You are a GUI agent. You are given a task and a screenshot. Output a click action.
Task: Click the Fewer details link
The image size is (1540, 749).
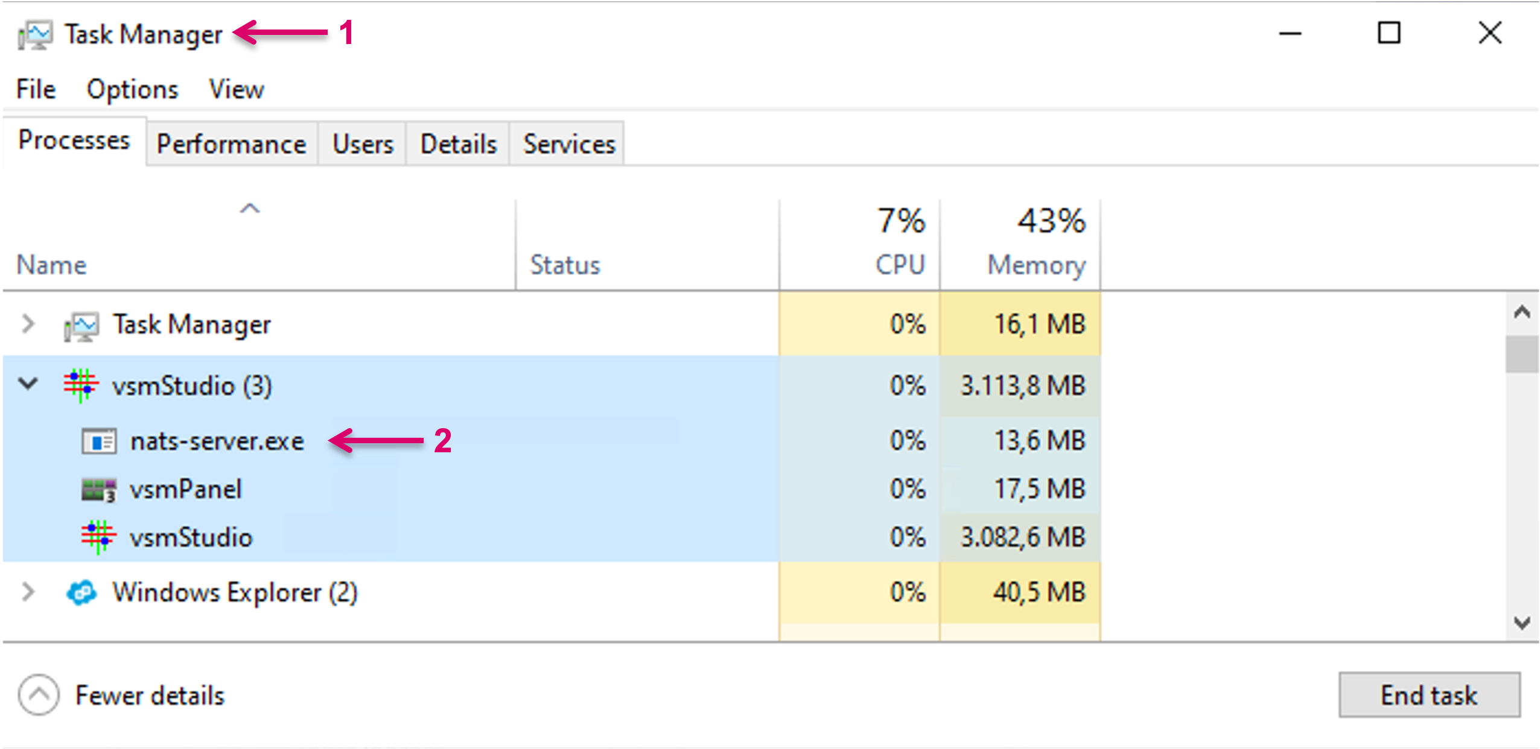click(x=150, y=695)
